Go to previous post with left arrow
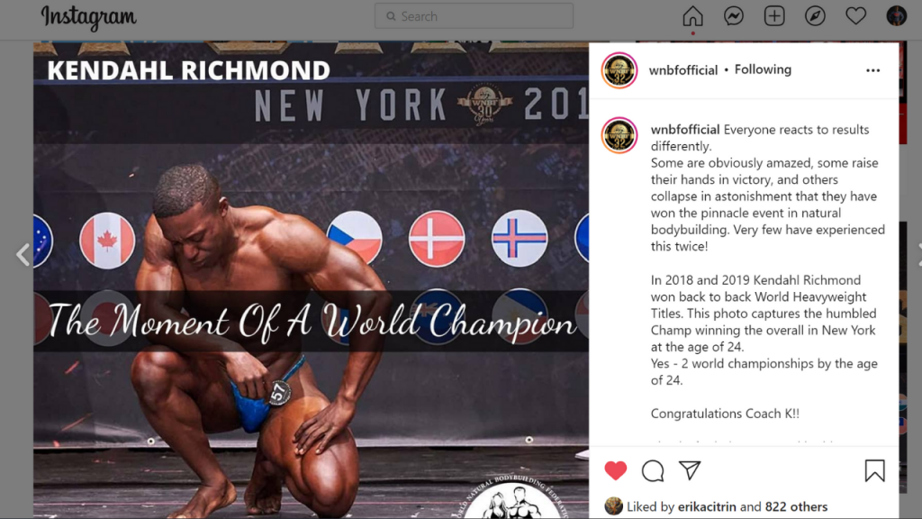 pyautogui.click(x=23, y=255)
